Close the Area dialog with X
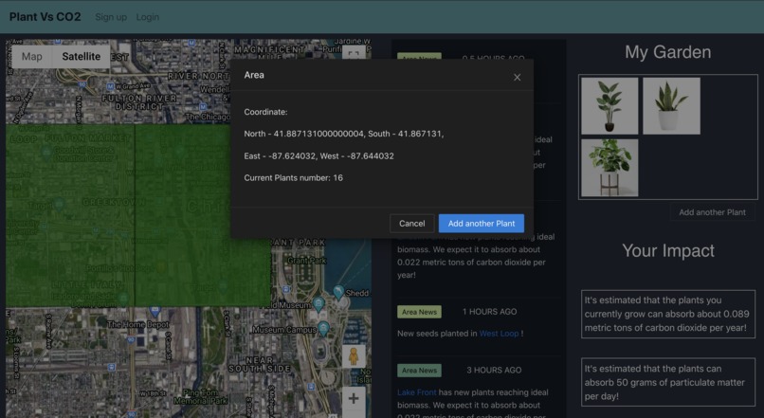This screenshot has width=764, height=418. coord(517,77)
